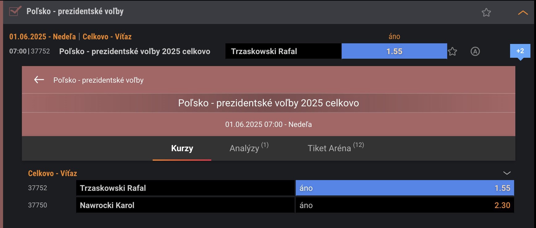Star the Trzaskowski Rafal event row
The height and width of the screenshot is (228, 536).
[x=452, y=51]
